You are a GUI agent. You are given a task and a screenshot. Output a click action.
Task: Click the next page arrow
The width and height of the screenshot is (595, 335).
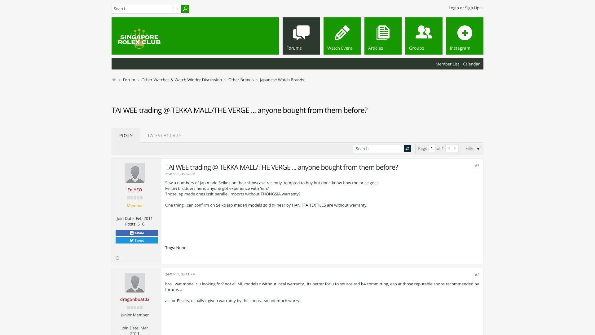click(x=455, y=148)
